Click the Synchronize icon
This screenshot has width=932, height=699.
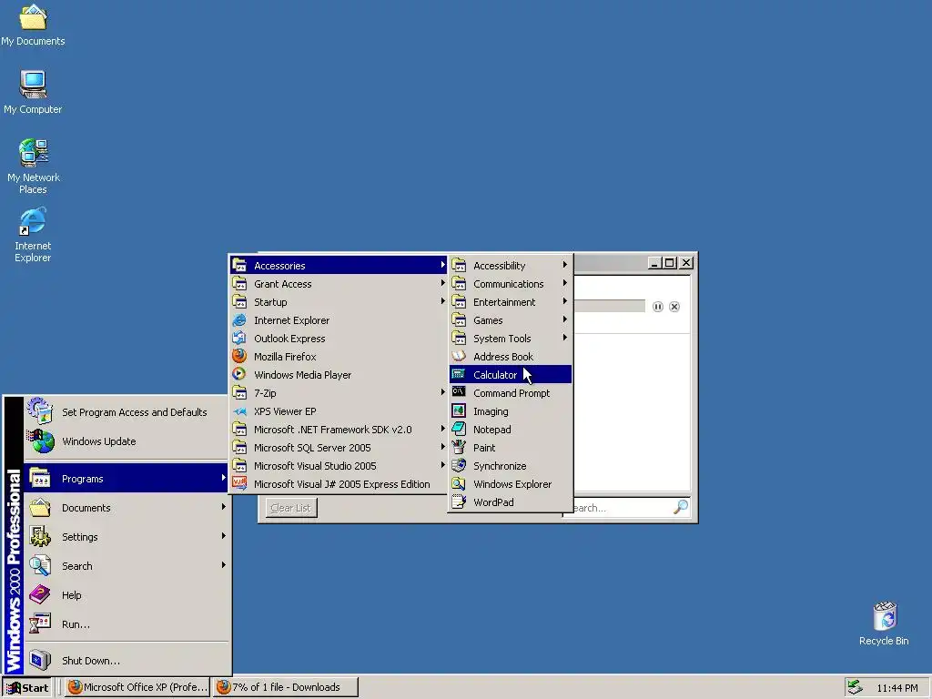pyautogui.click(x=459, y=465)
